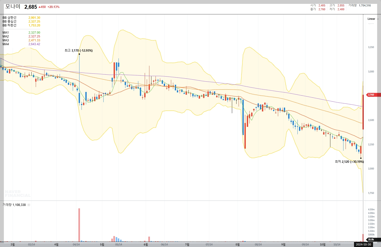Click the 1,750 price axis label
This screenshot has width=381, height=247.
371,193
